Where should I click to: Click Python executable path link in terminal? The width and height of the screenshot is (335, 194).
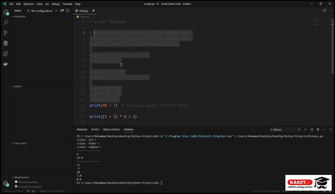click(x=198, y=136)
